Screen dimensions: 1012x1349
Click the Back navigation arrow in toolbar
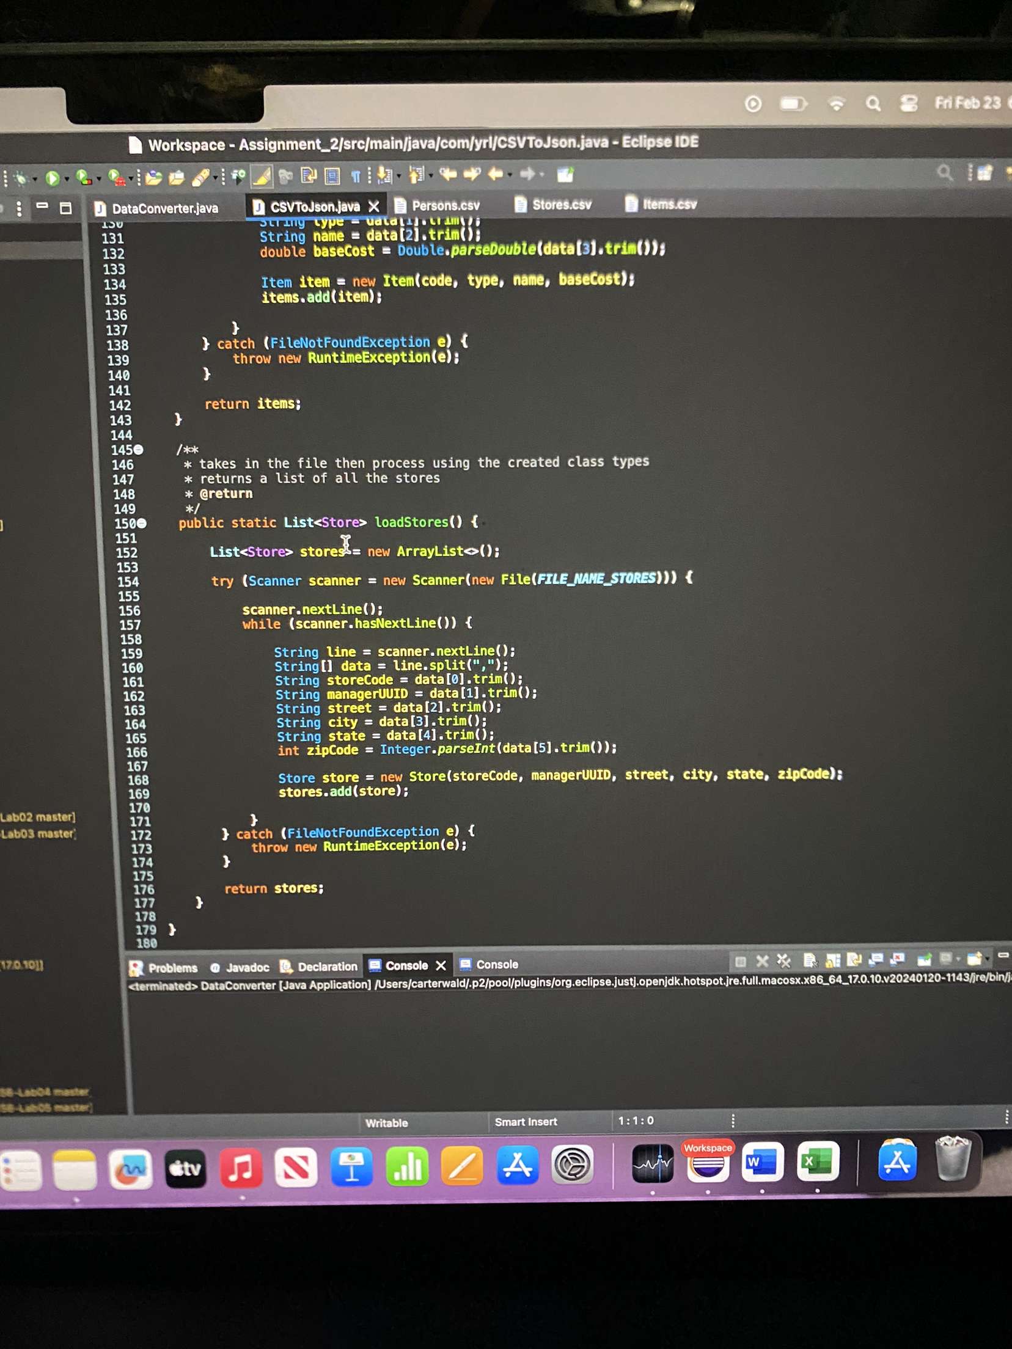pos(495,175)
